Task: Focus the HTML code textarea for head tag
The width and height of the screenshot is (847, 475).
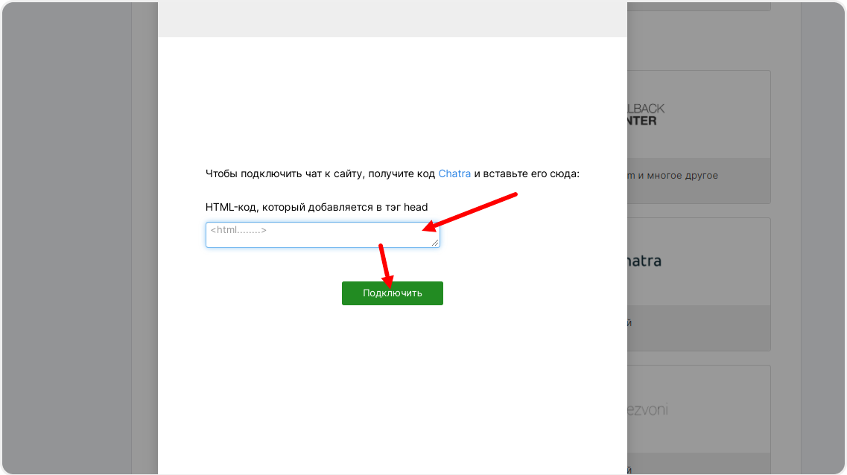Action: 323,235
